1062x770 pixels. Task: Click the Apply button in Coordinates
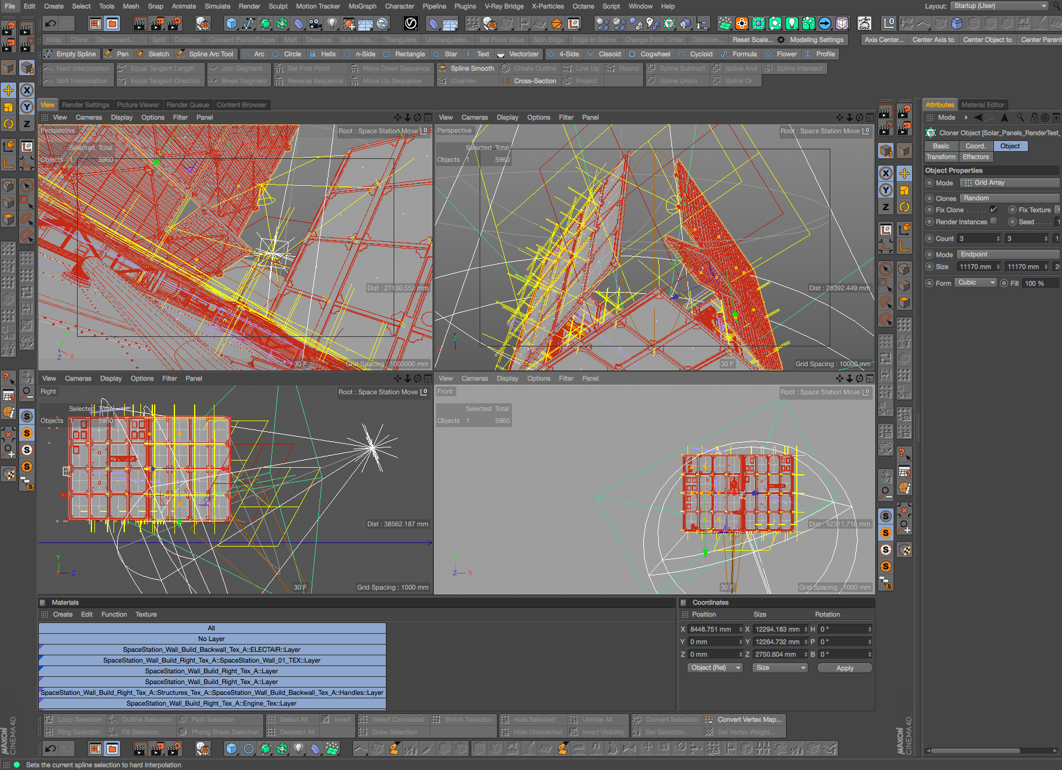pyautogui.click(x=845, y=668)
